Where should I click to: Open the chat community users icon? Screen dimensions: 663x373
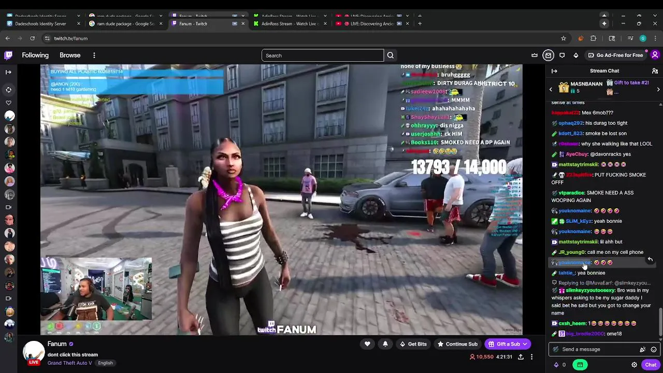coord(655,71)
